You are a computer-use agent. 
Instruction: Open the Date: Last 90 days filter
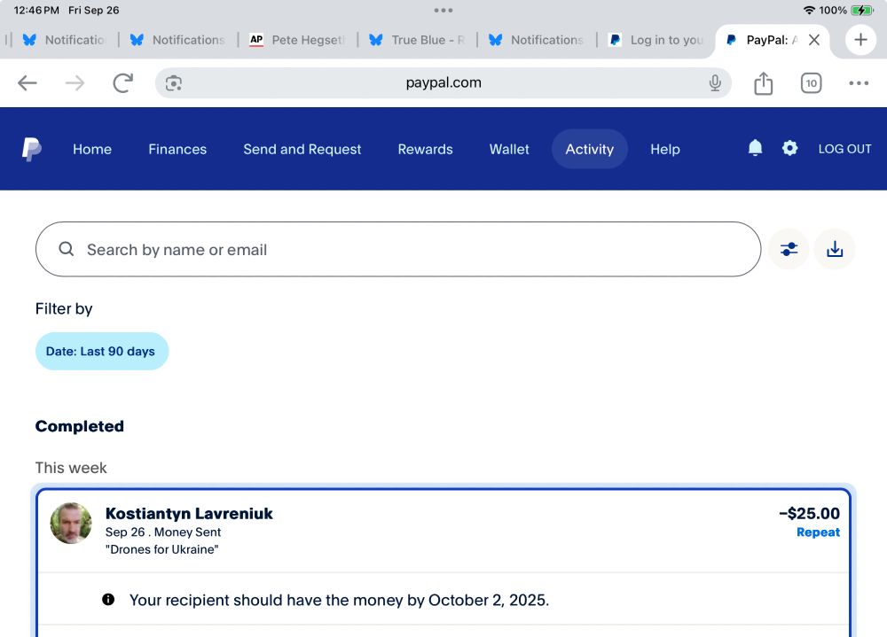102,351
